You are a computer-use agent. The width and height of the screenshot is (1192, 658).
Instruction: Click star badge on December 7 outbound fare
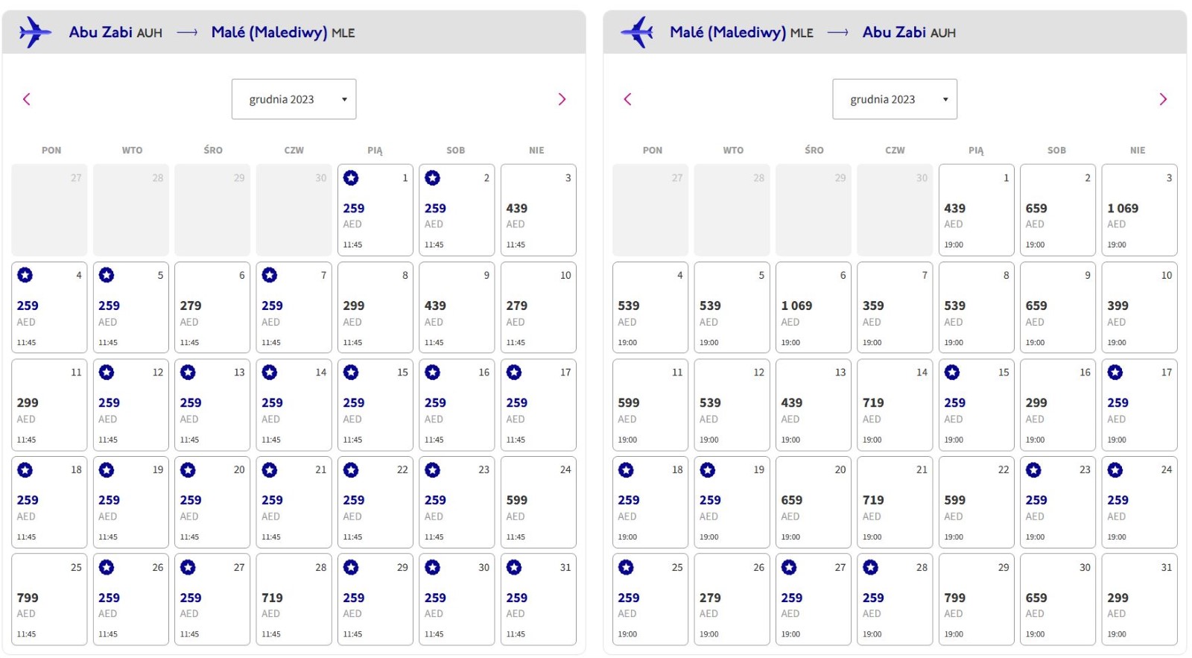pos(270,275)
